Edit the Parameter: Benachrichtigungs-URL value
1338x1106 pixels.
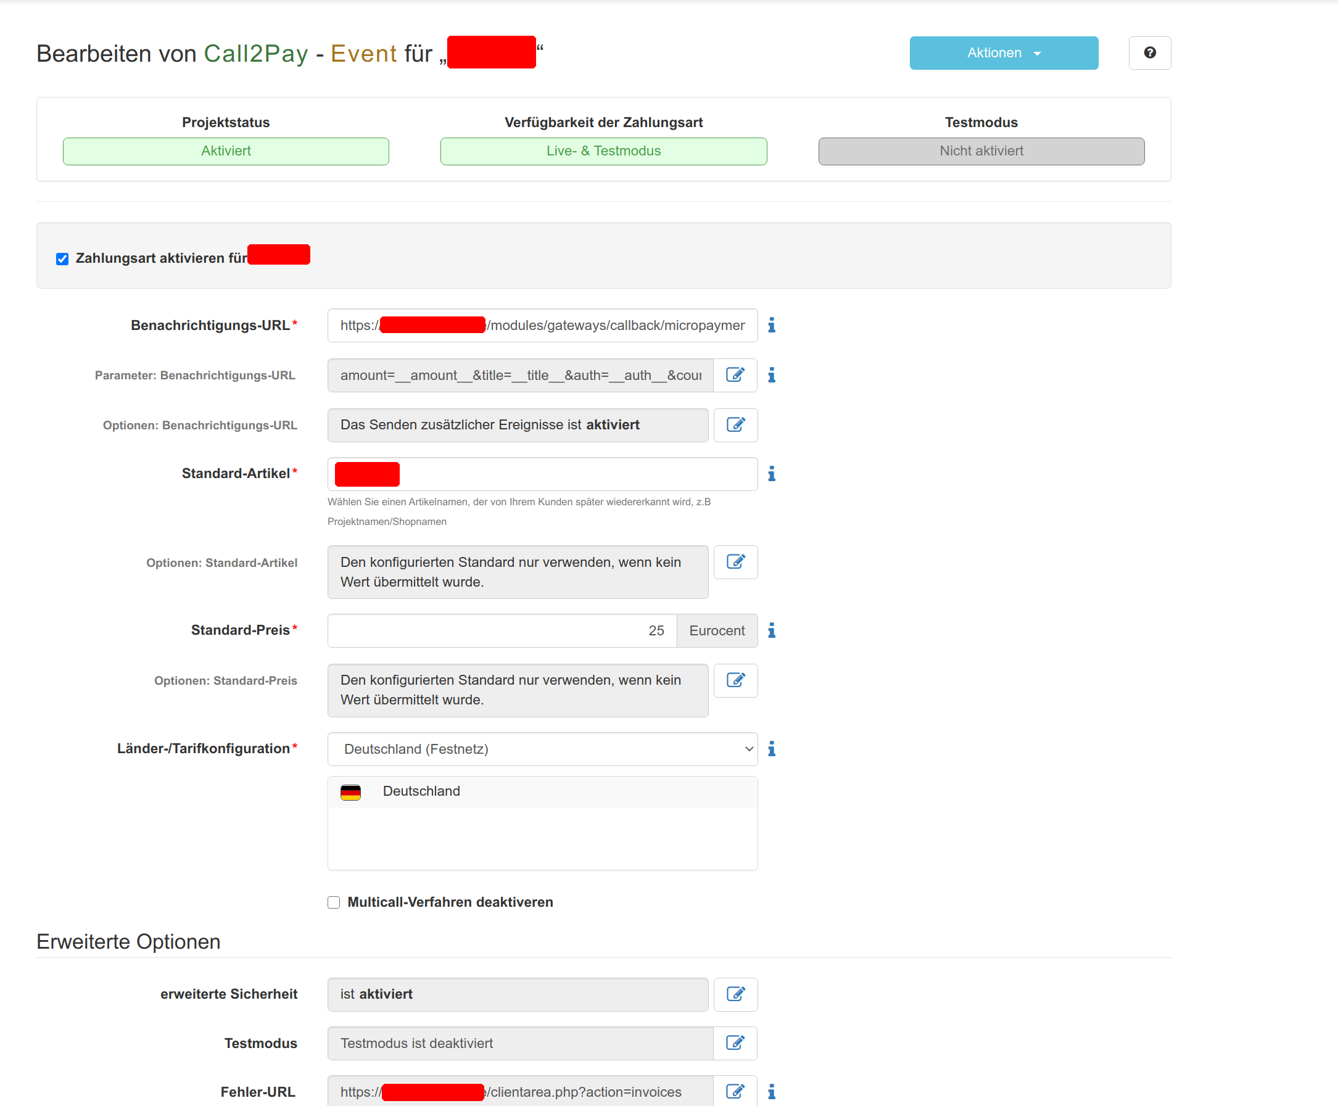pyautogui.click(x=735, y=375)
